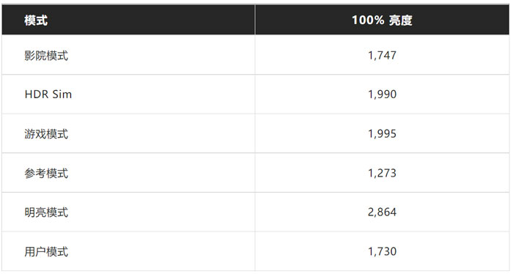Viewport: 513px width, 274px height.
Task: Select the 明亮模式 row label
Action: click(x=46, y=212)
